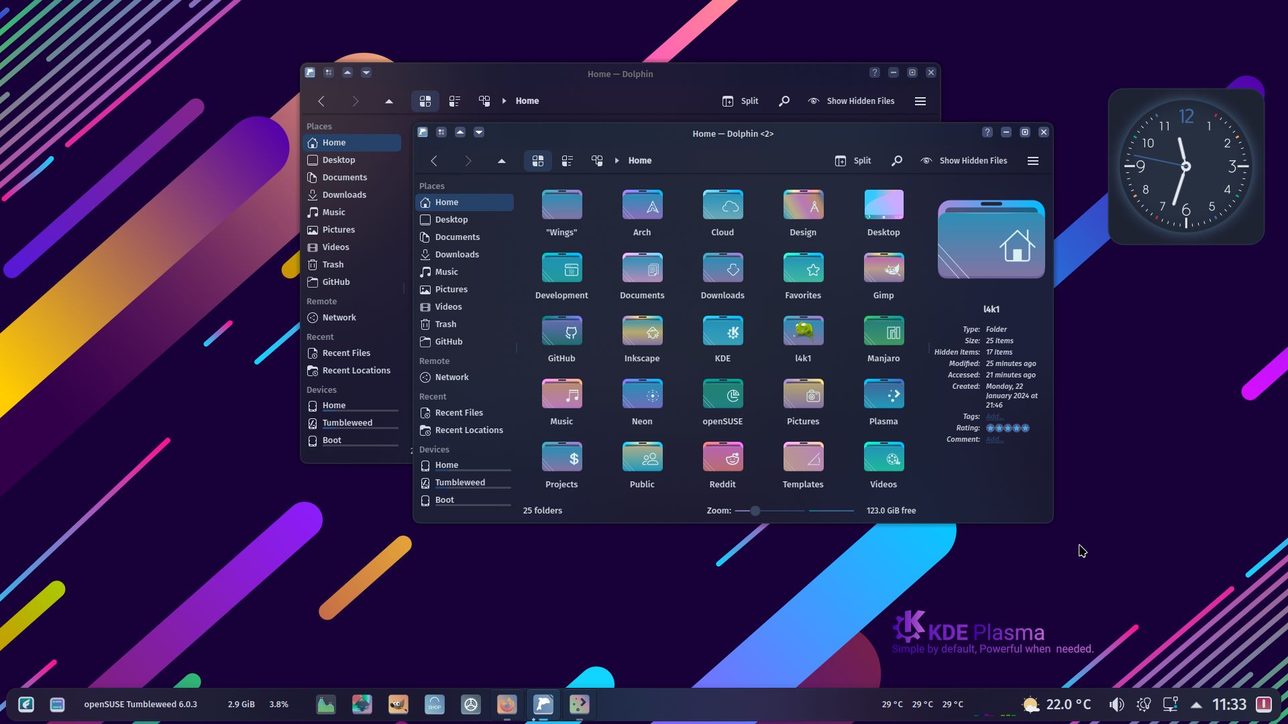The height and width of the screenshot is (724, 1288).
Task: Open GitHub in rear Dolphin Places panel
Action: point(352,282)
